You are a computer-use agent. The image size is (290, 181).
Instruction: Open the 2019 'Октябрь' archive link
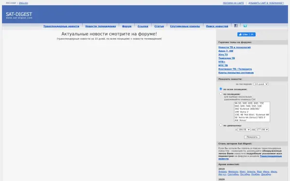pyautogui.click(x=245, y=174)
